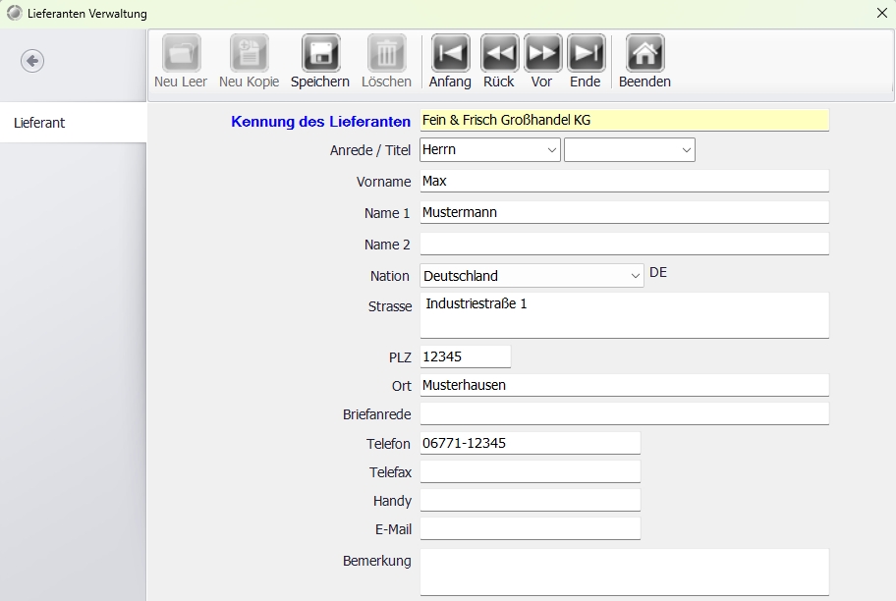
Task: Jump to last record with Ende
Action: [x=587, y=54]
